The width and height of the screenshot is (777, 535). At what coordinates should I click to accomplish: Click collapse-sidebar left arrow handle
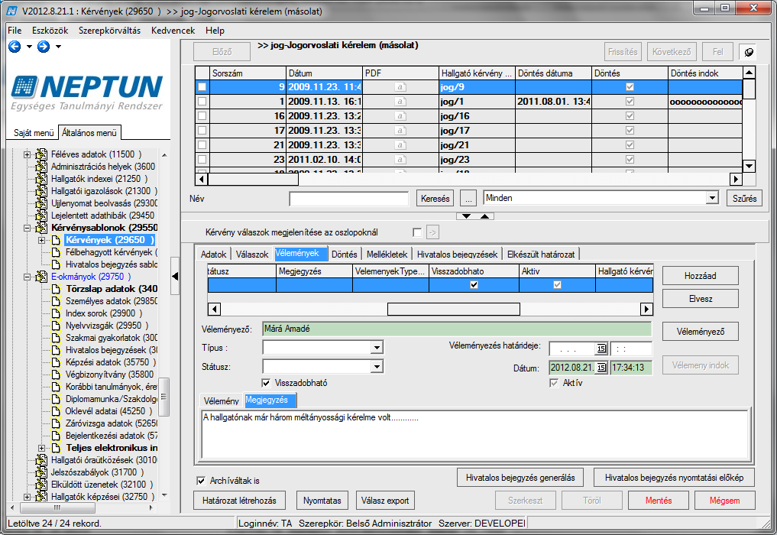click(x=175, y=276)
